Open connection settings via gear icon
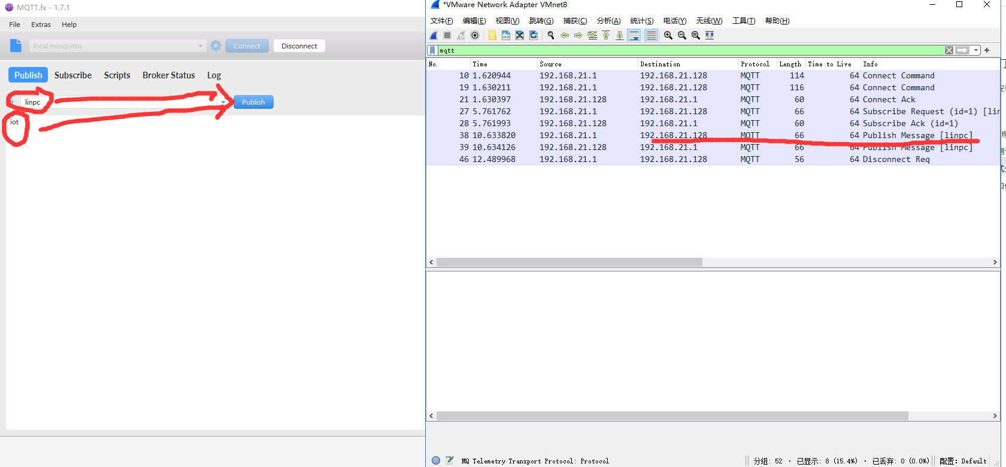1006x467 pixels. point(216,45)
